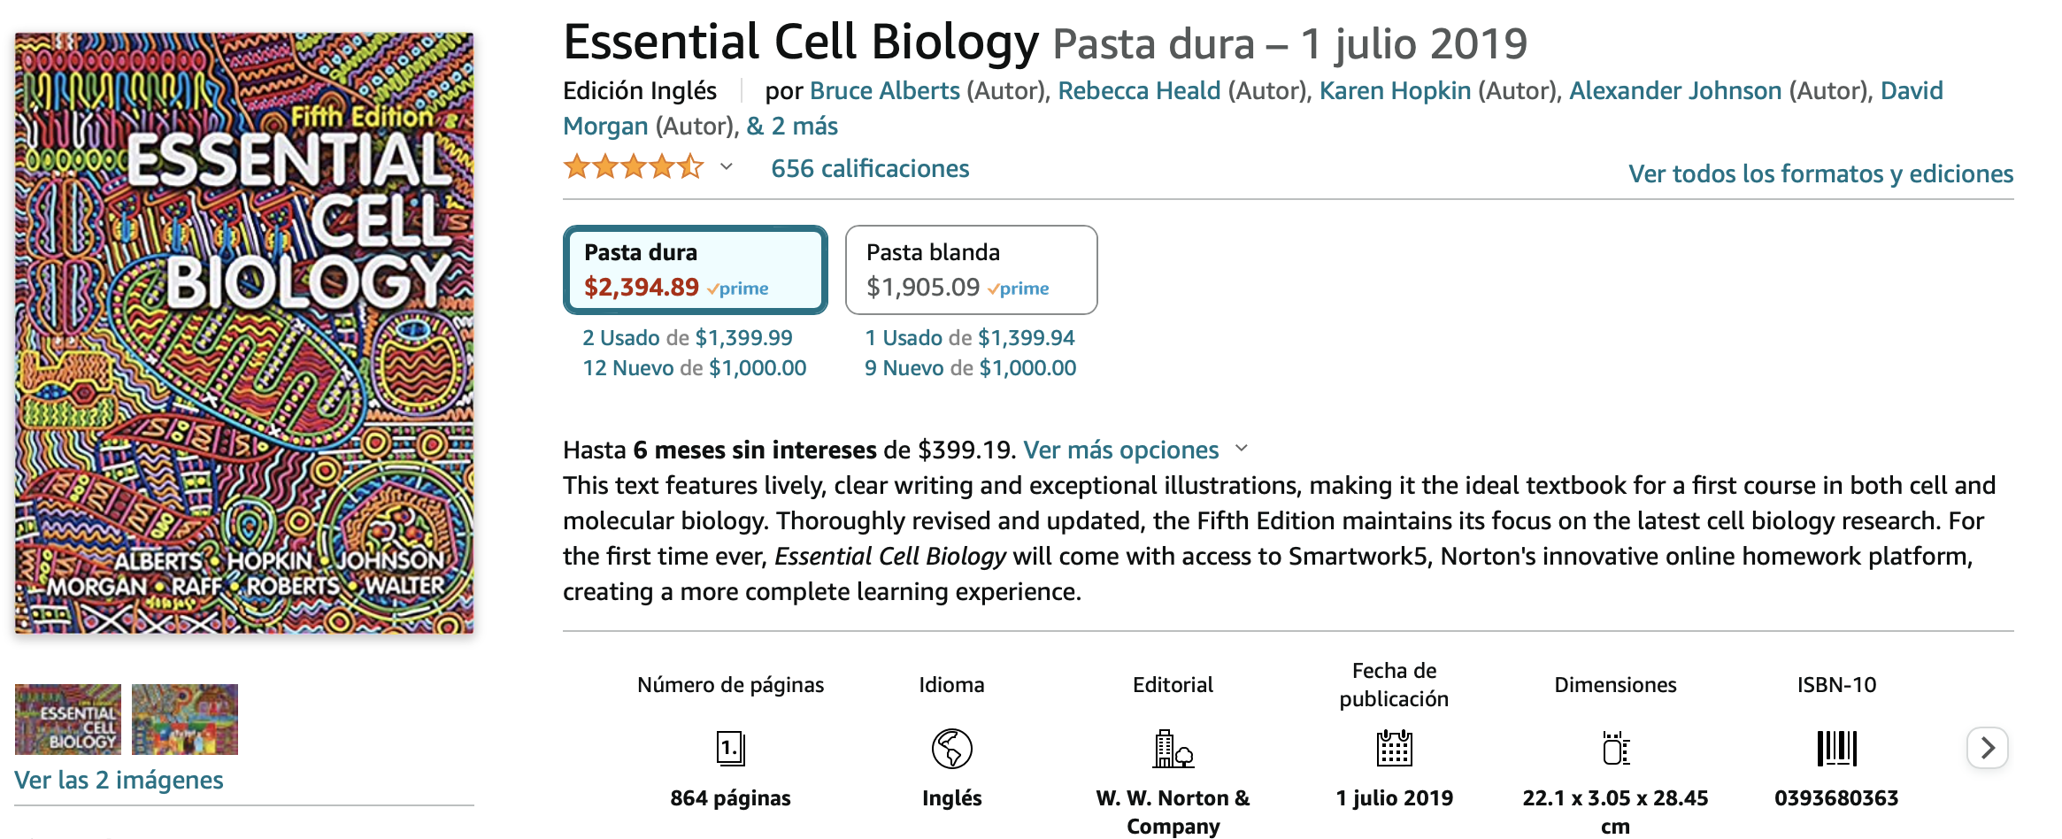Image resolution: width=2062 pixels, height=839 pixels.
Task: Select the Pasta dura format option
Action: coord(696,270)
